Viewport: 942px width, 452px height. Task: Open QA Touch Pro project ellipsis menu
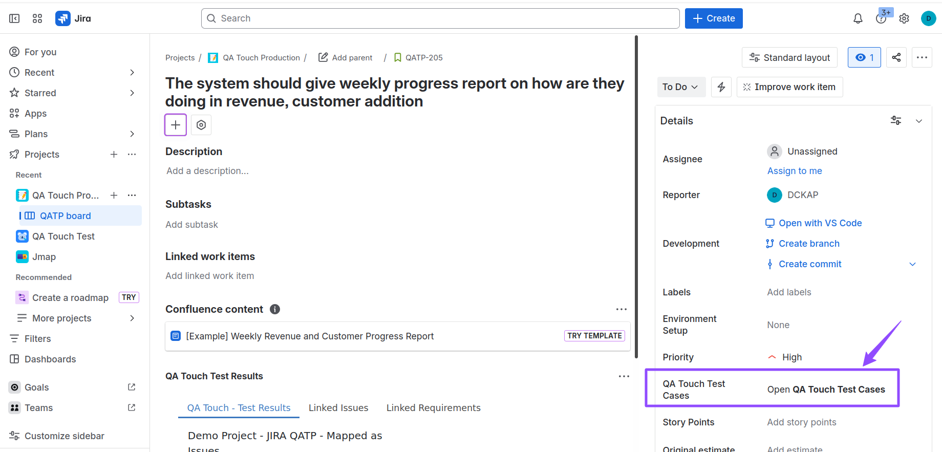132,195
